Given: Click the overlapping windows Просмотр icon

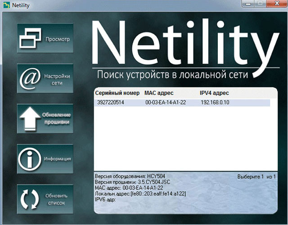Looking at the screenshot, I should pos(30,38).
